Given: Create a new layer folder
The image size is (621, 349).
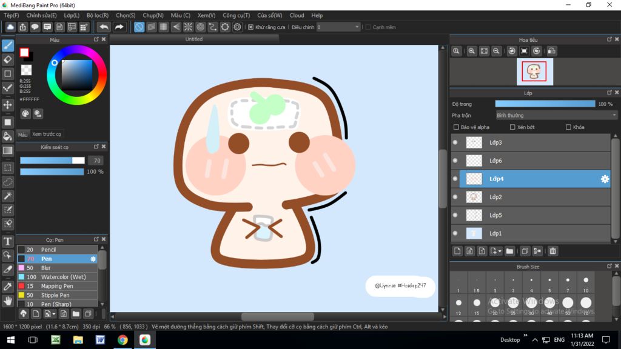Looking at the screenshot, I should [509, 251].
